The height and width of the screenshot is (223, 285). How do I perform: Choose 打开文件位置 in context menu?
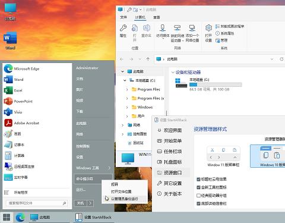[x=125, y=191]
